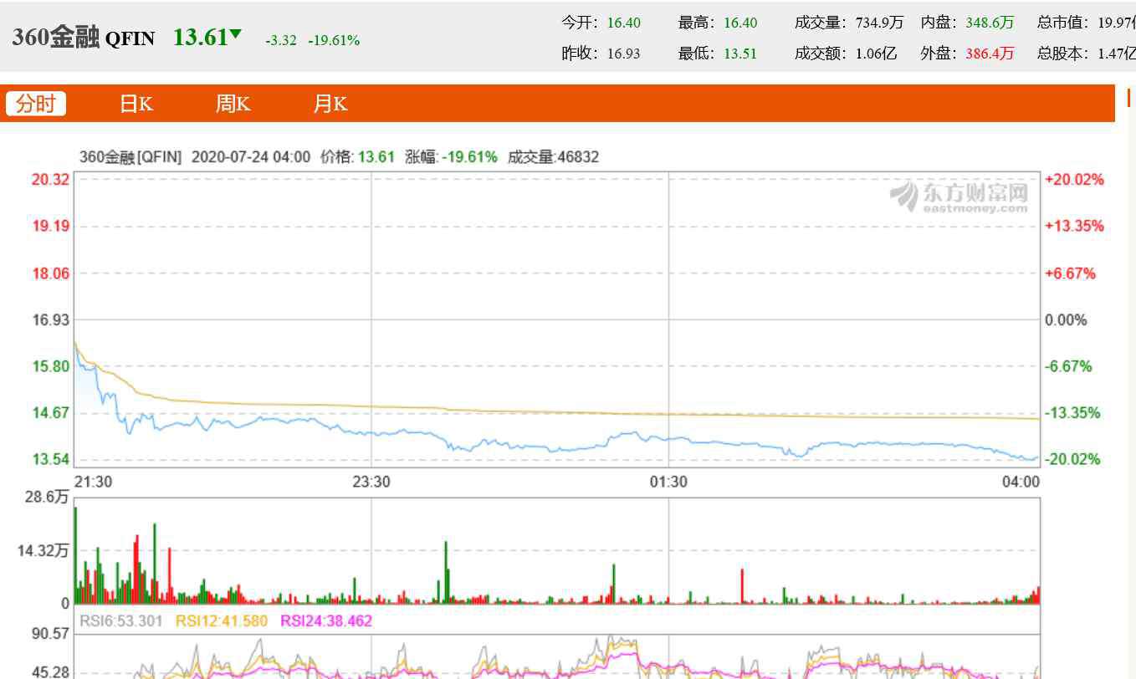Click the 13.54 price axis label
Screen dimensions: 1136x679
click(x=50, y=459)
